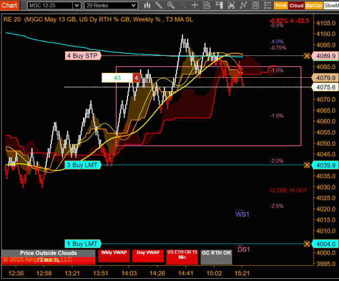Click the zoom out magnifier icon
This screenshot has width=339, height=281.
[x=183, y=5]
